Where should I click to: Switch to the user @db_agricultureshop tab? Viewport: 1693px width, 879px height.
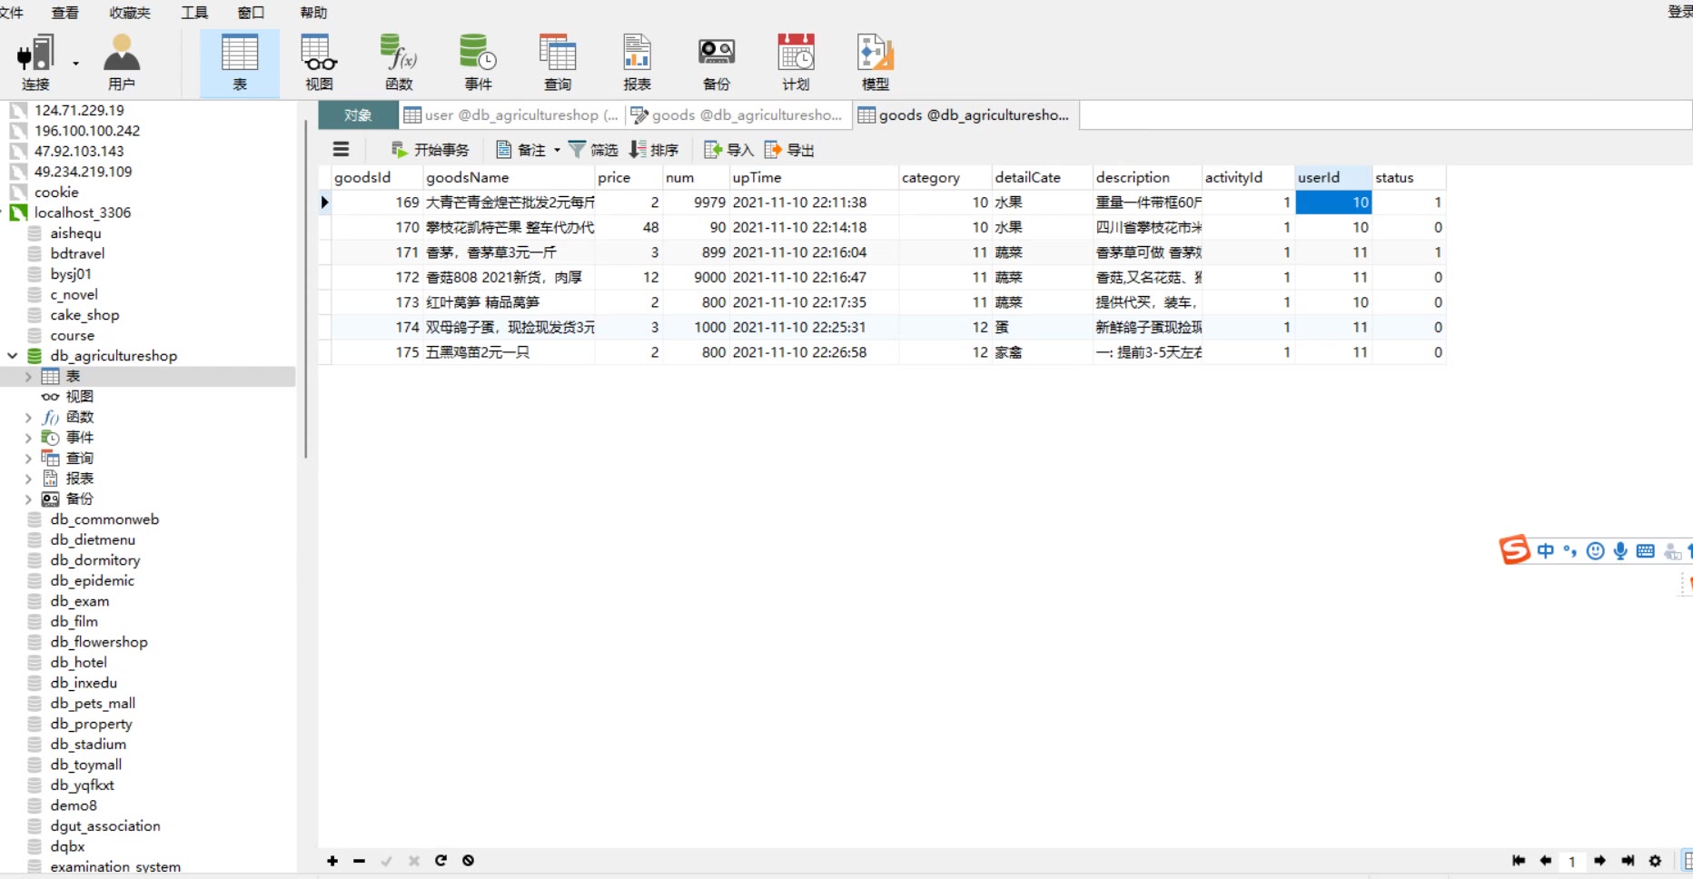tap(511, 115)
